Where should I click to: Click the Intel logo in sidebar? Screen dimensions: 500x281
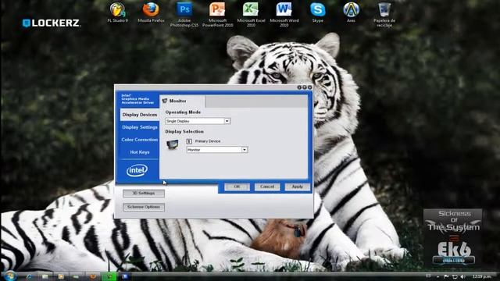(x=137, y=170)
